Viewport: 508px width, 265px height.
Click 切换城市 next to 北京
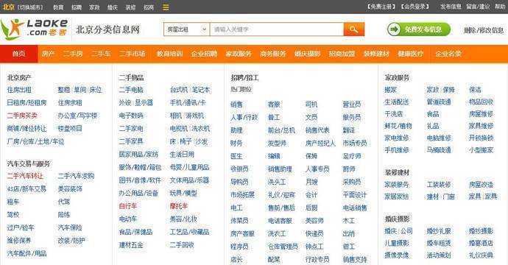coord(29,7)
